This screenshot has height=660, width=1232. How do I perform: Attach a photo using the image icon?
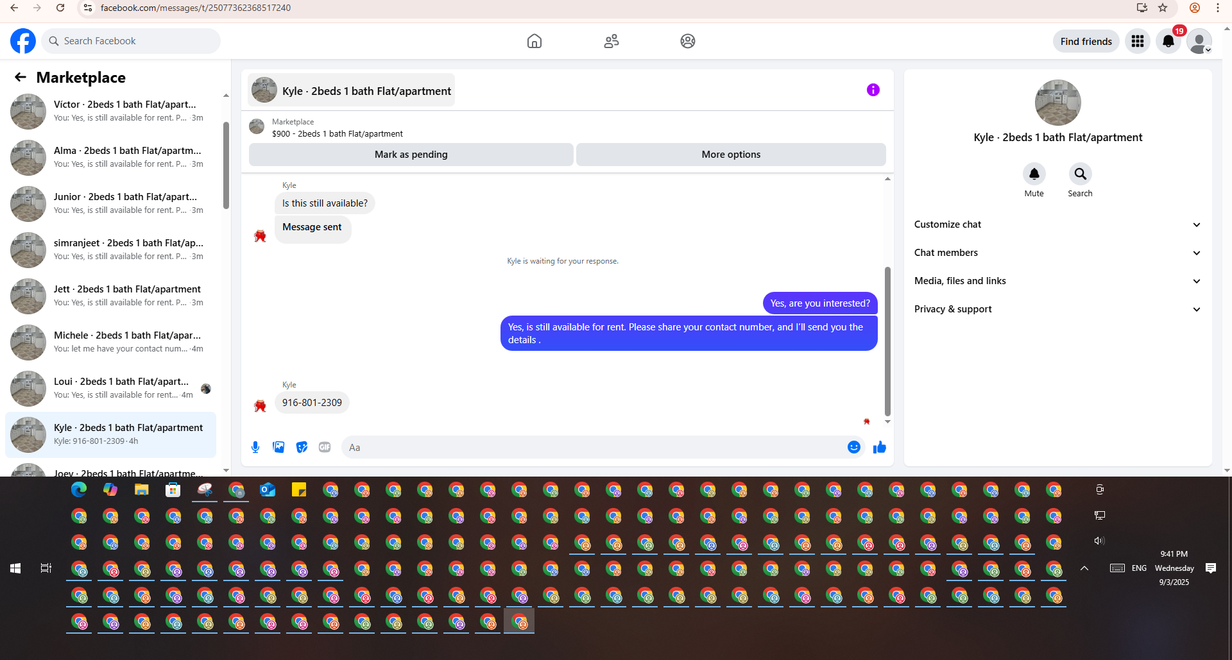[278, 447]
